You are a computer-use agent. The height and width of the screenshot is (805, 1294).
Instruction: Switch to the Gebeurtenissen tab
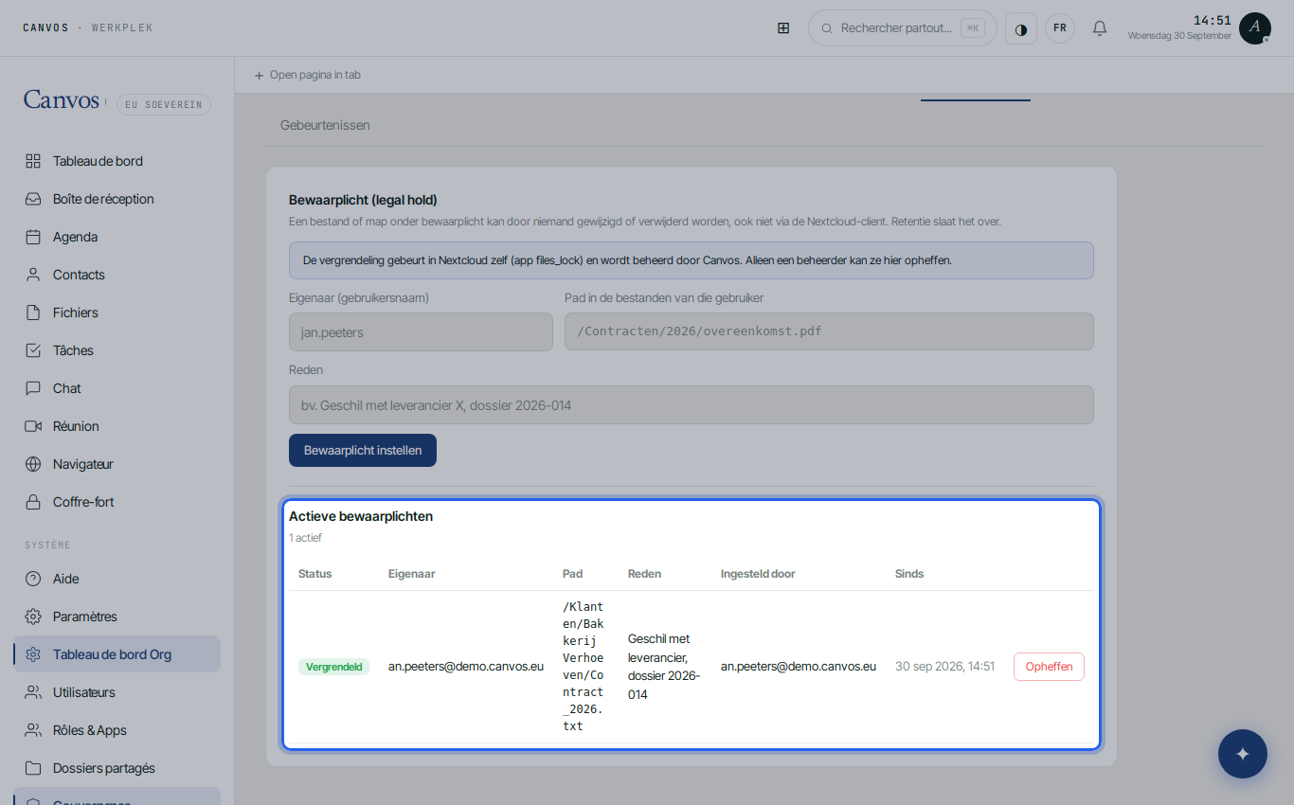click(325, 125)
